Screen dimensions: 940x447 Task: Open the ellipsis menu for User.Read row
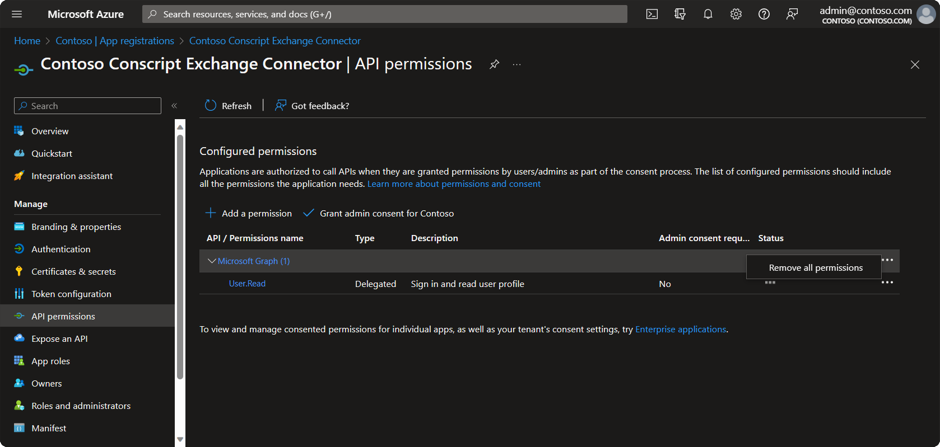(x=887, y=283)
